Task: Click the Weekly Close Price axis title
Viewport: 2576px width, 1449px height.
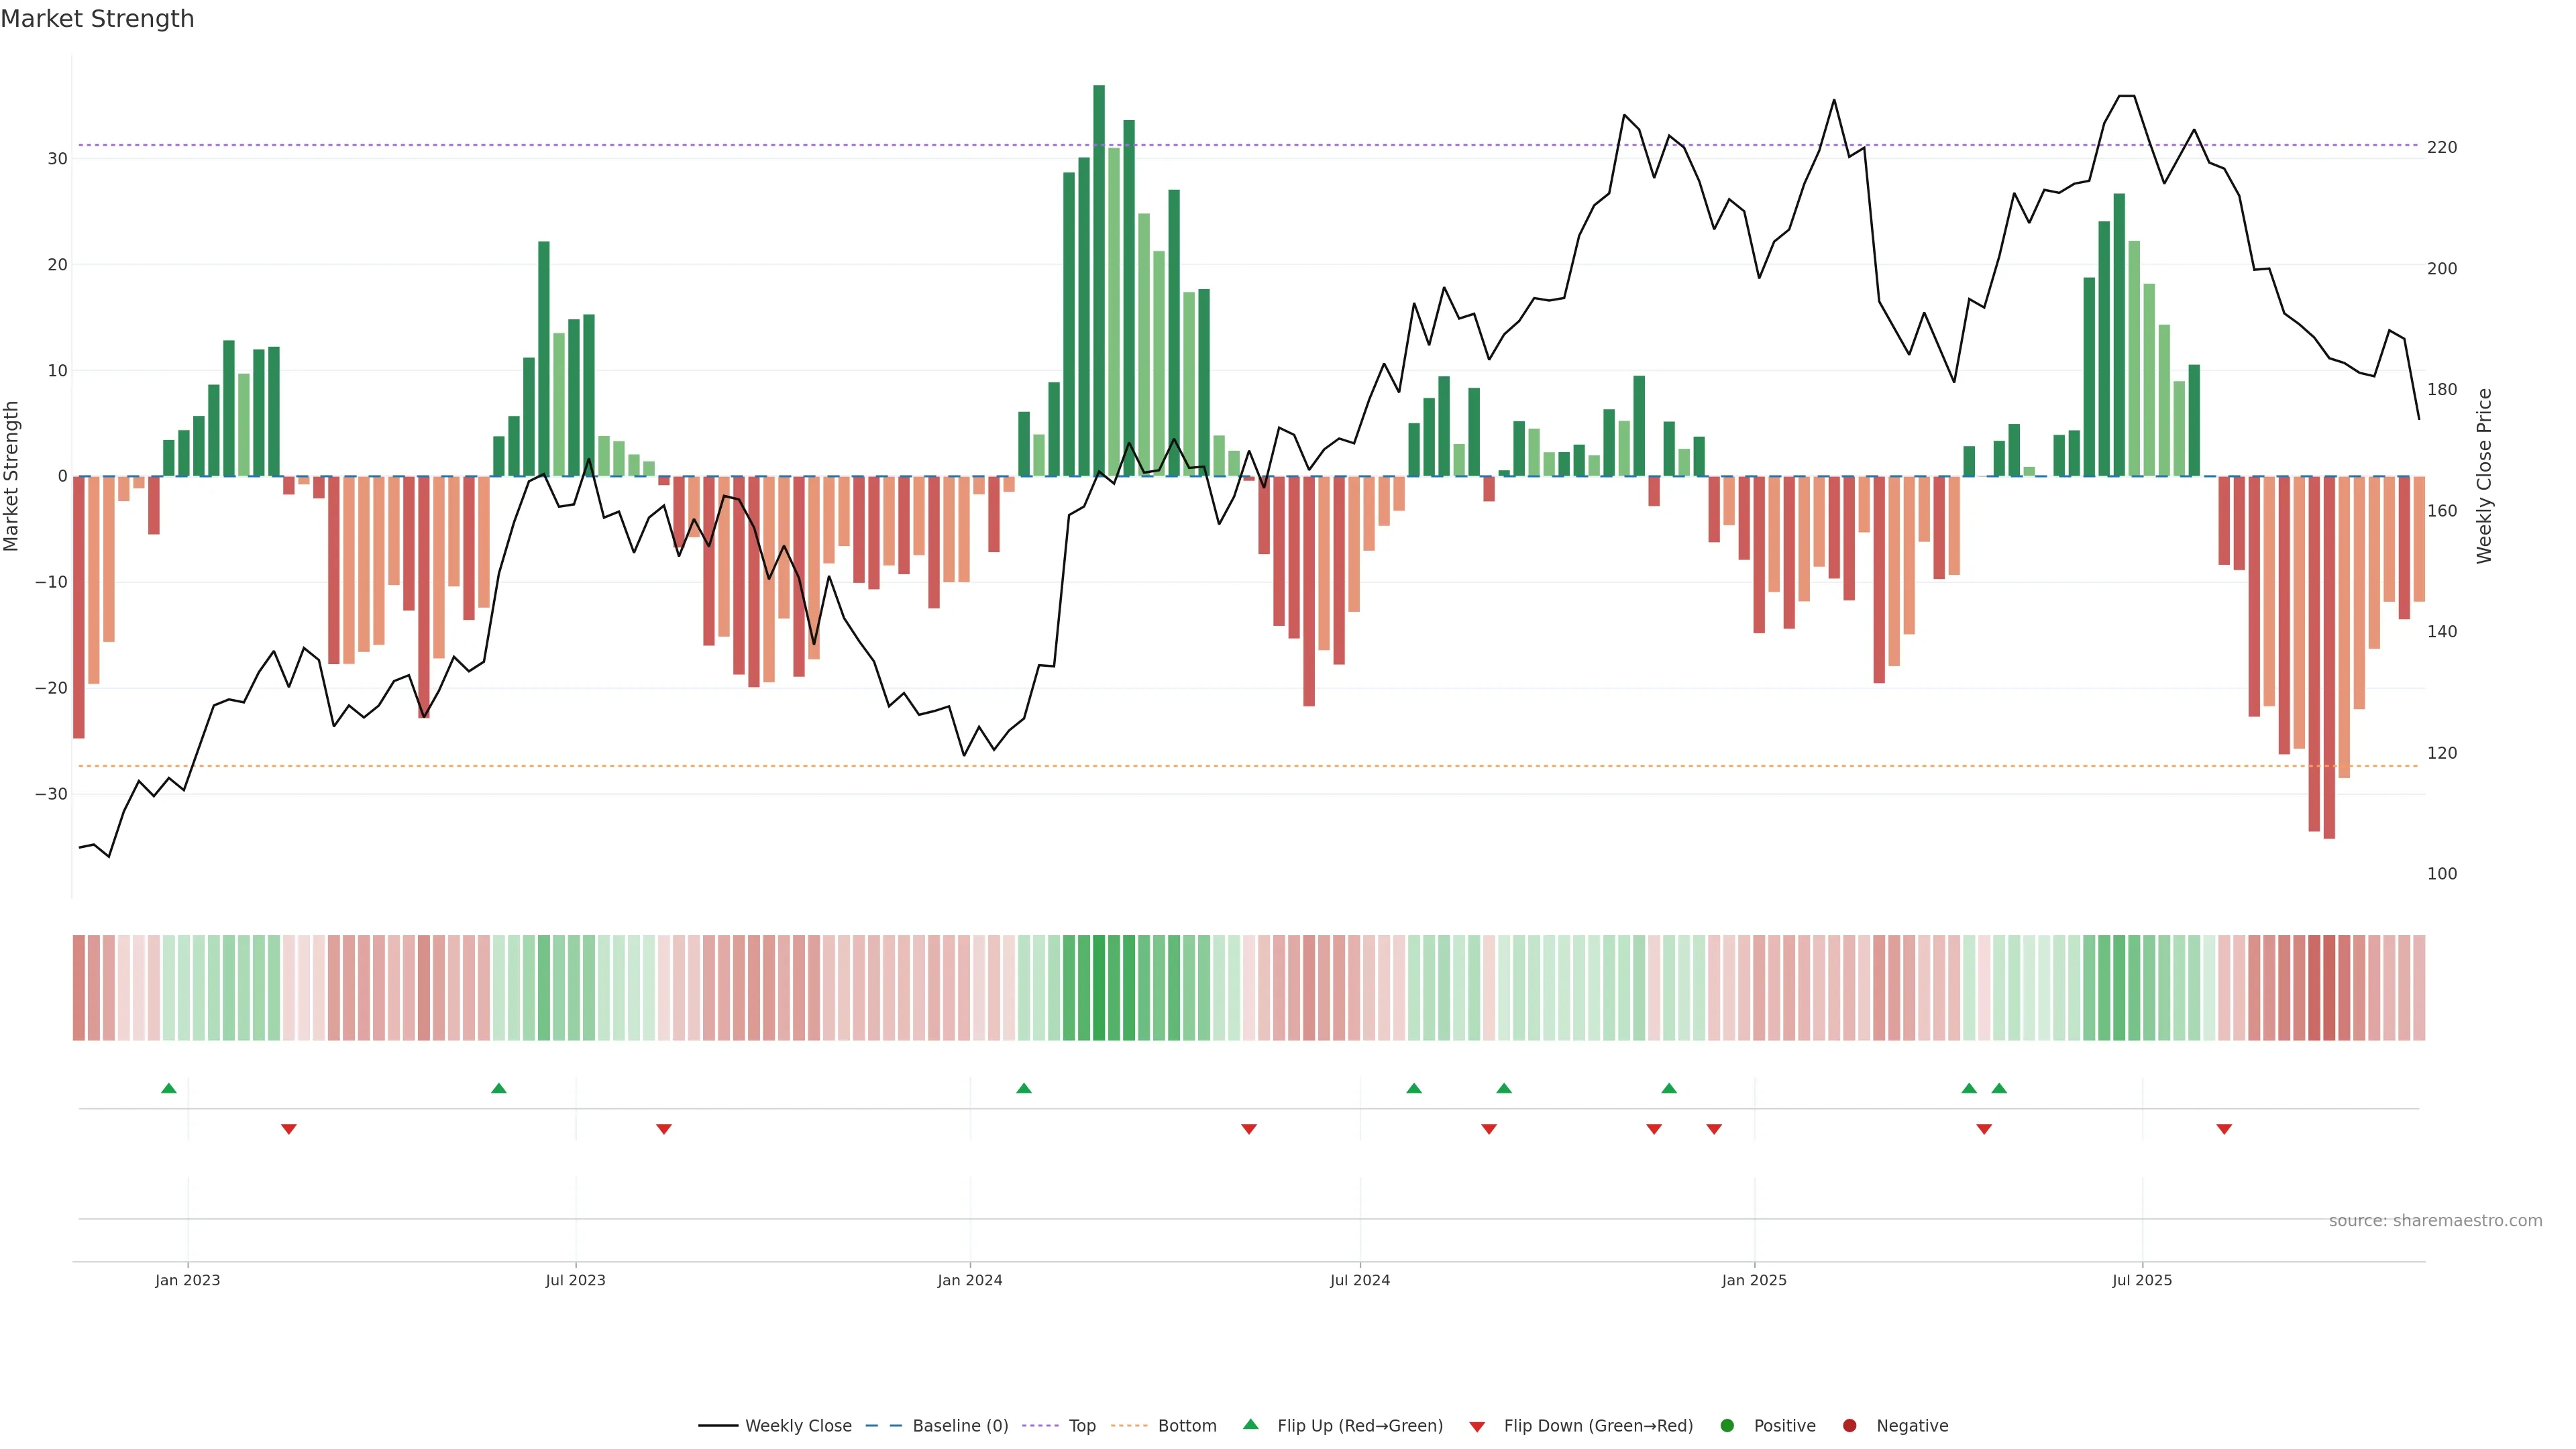Action: [2484, 476]
